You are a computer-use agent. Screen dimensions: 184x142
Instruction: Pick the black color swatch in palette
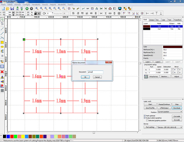click(x=4, y=136)
